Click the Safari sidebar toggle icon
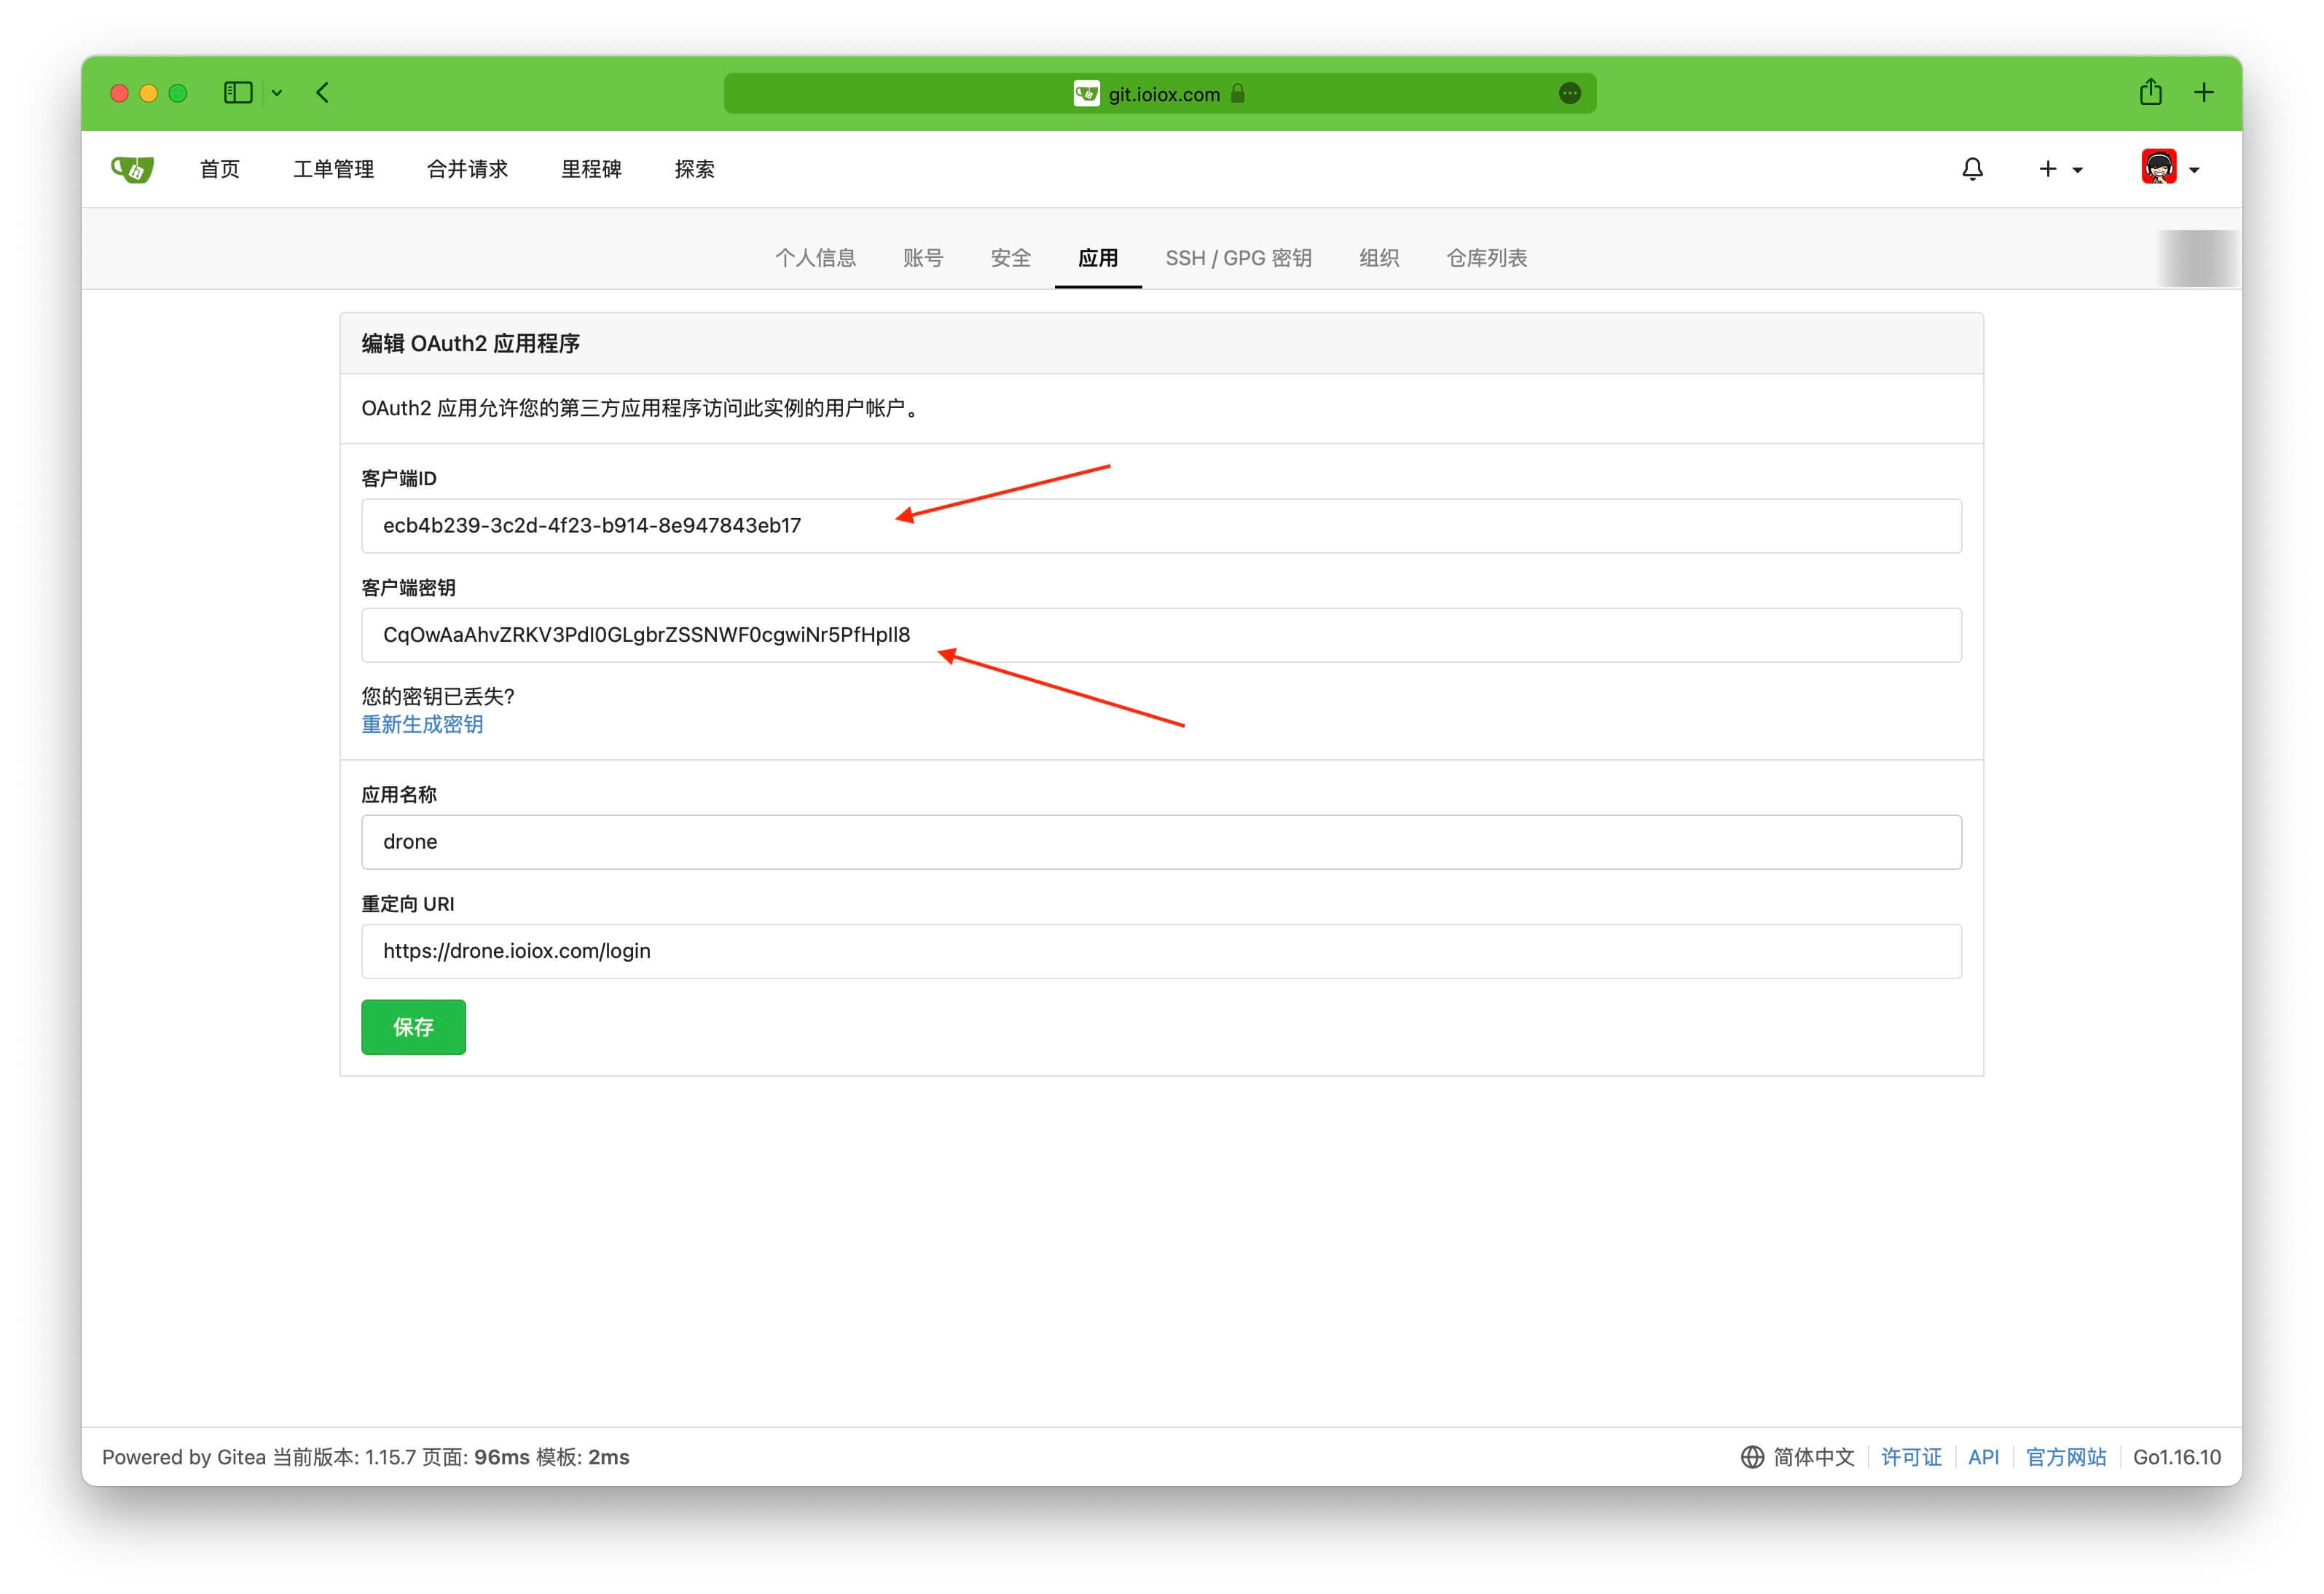The image size is (2324, 1594). point(237,93)
